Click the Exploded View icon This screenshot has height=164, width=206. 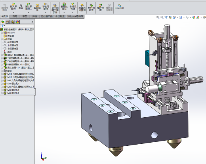click(x=100, y=8)
